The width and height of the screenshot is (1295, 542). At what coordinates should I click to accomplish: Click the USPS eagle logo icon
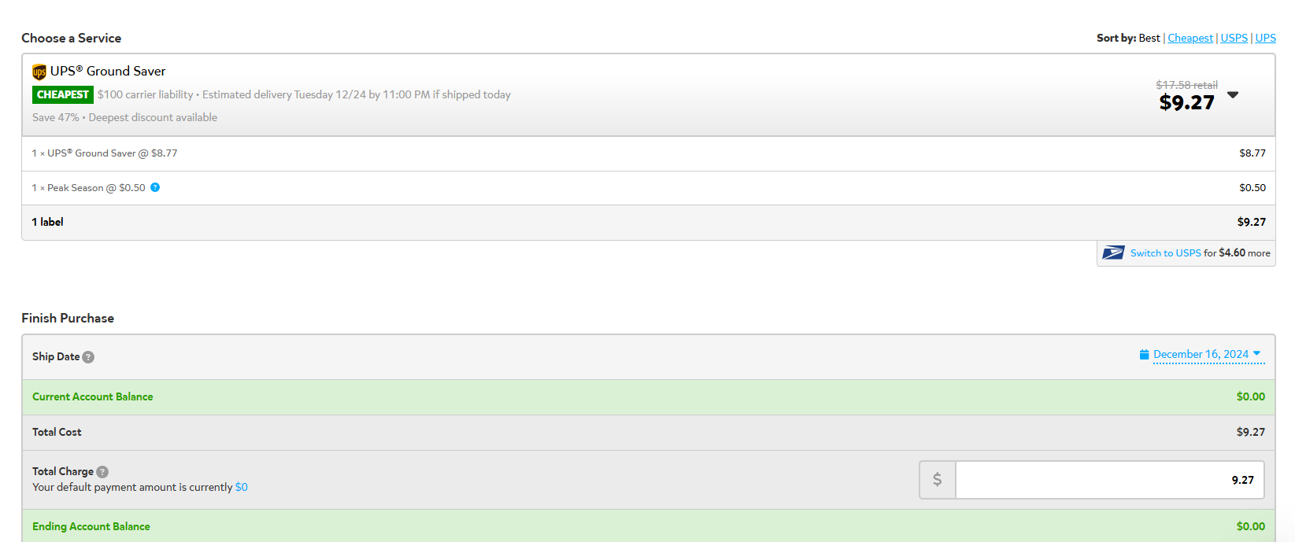1113,253
